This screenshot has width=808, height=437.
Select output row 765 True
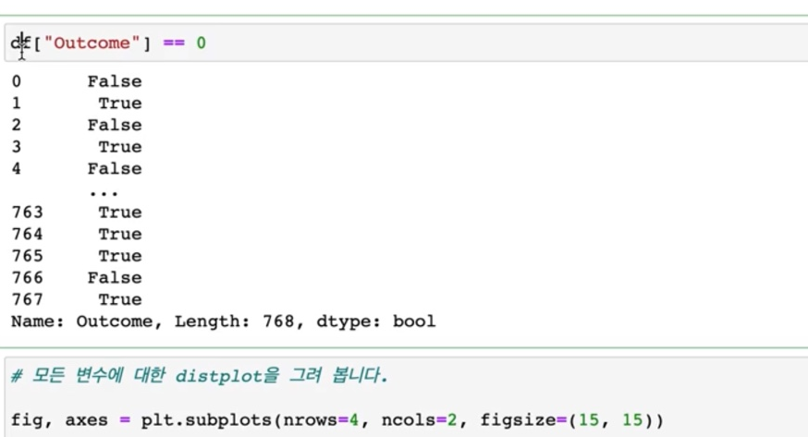tap(77, 256)
